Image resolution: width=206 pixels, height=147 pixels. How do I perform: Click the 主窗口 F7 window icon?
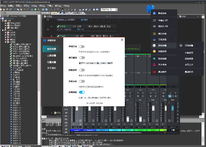154,20
